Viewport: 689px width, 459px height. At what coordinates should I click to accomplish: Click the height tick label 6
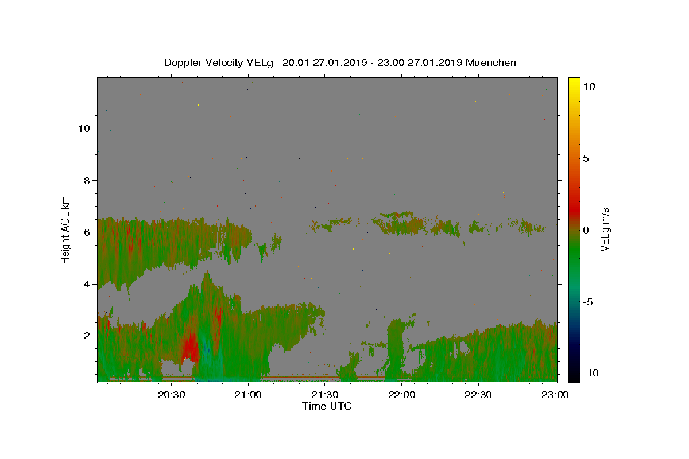pyautogui.click(x=87, y=232)
